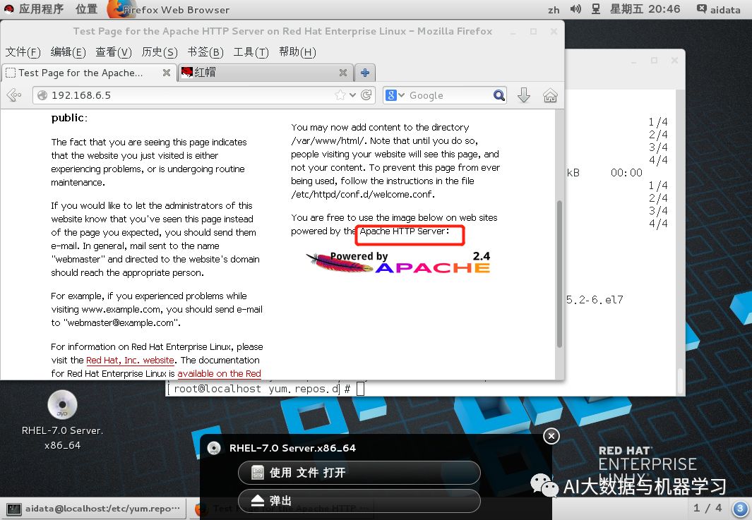The width and height of the screenshot is (752, 520).
Task: Click the search magnifier icon
Action: 499,95
